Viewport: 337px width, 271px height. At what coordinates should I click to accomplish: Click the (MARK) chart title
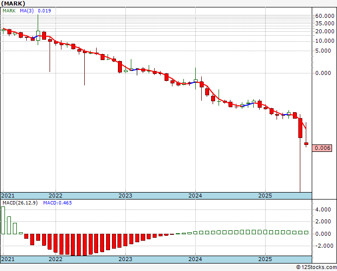(13, 3)
